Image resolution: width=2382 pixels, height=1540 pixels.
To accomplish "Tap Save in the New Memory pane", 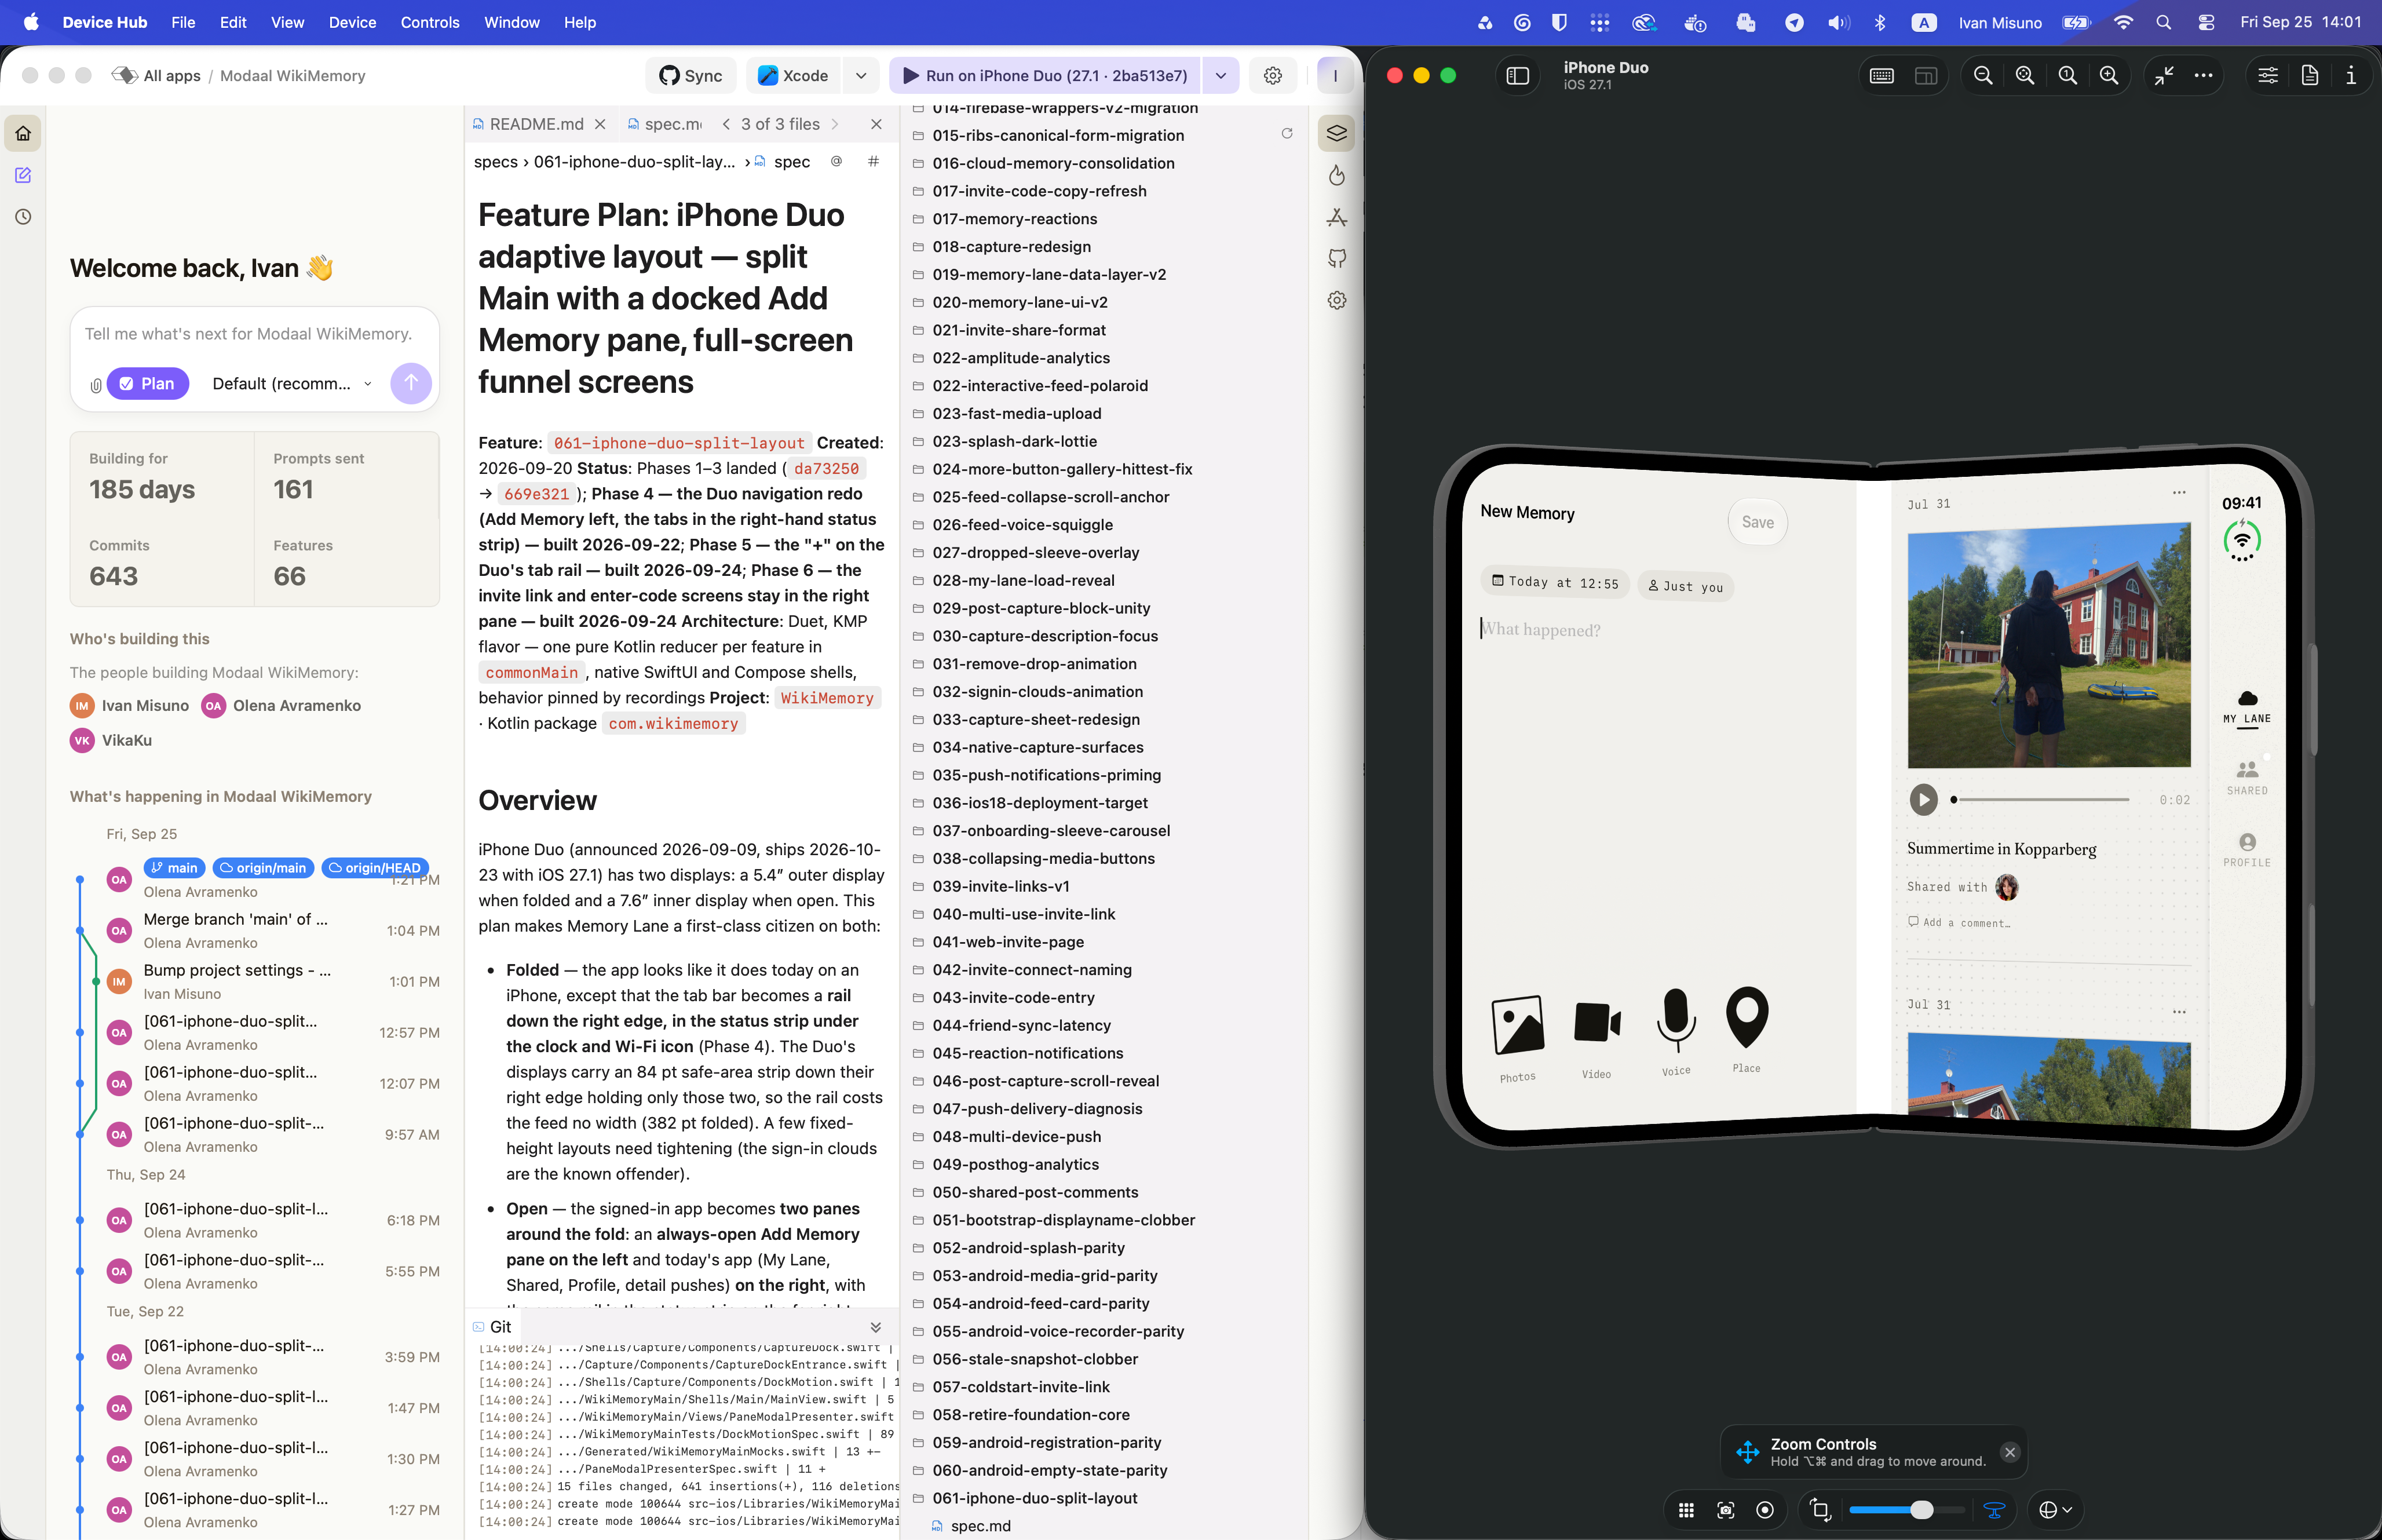I will pyautogui.click(x=1758, y=522).
